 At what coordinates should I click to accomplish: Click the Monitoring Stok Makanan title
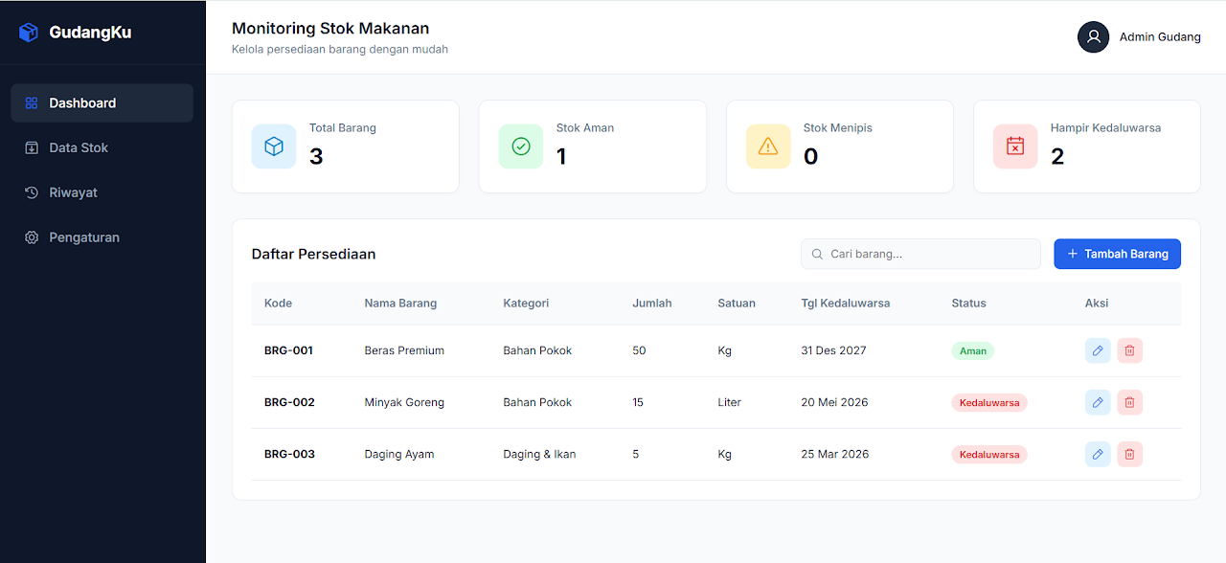330,29
